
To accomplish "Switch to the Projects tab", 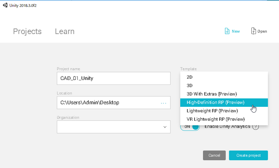I will (27, 32).
